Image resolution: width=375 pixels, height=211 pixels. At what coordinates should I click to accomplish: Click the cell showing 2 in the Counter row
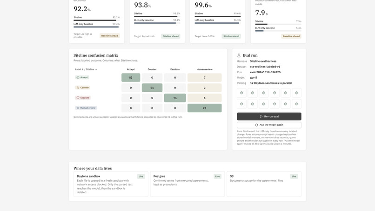pyautogui.click(x=204, y=88)
